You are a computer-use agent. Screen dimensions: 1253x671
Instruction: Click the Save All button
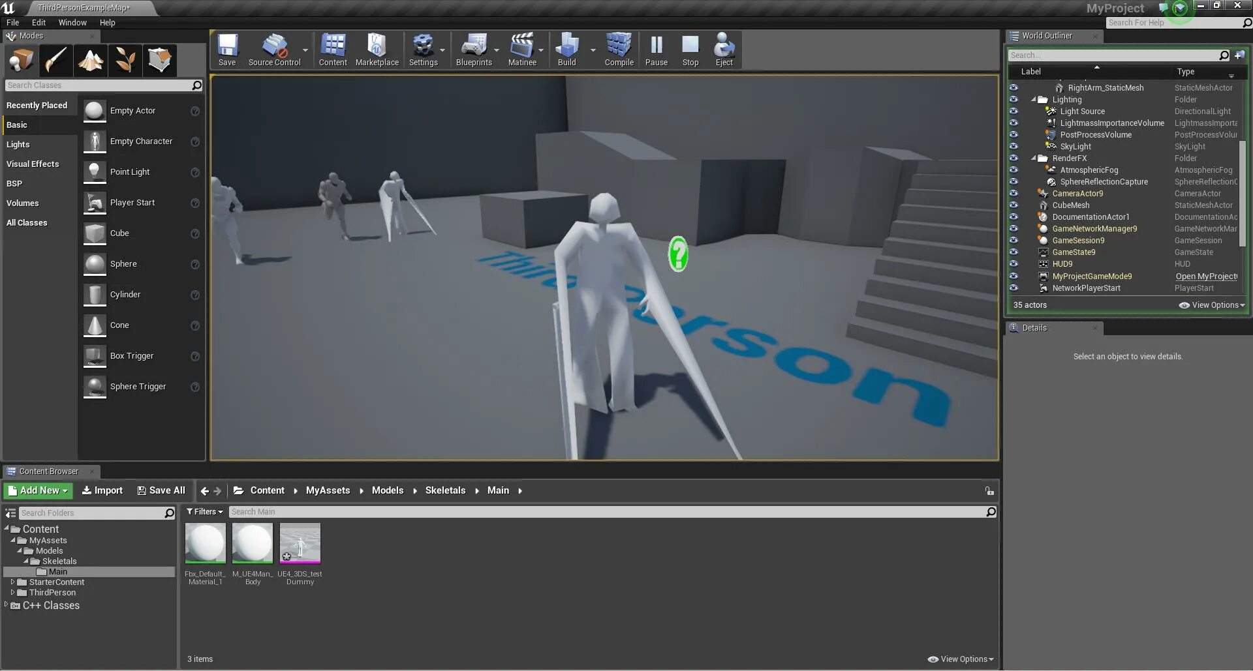161,491
